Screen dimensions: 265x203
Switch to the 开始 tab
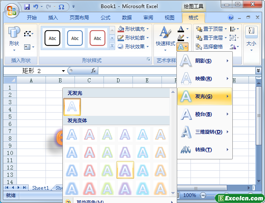(x=31, y=17)
